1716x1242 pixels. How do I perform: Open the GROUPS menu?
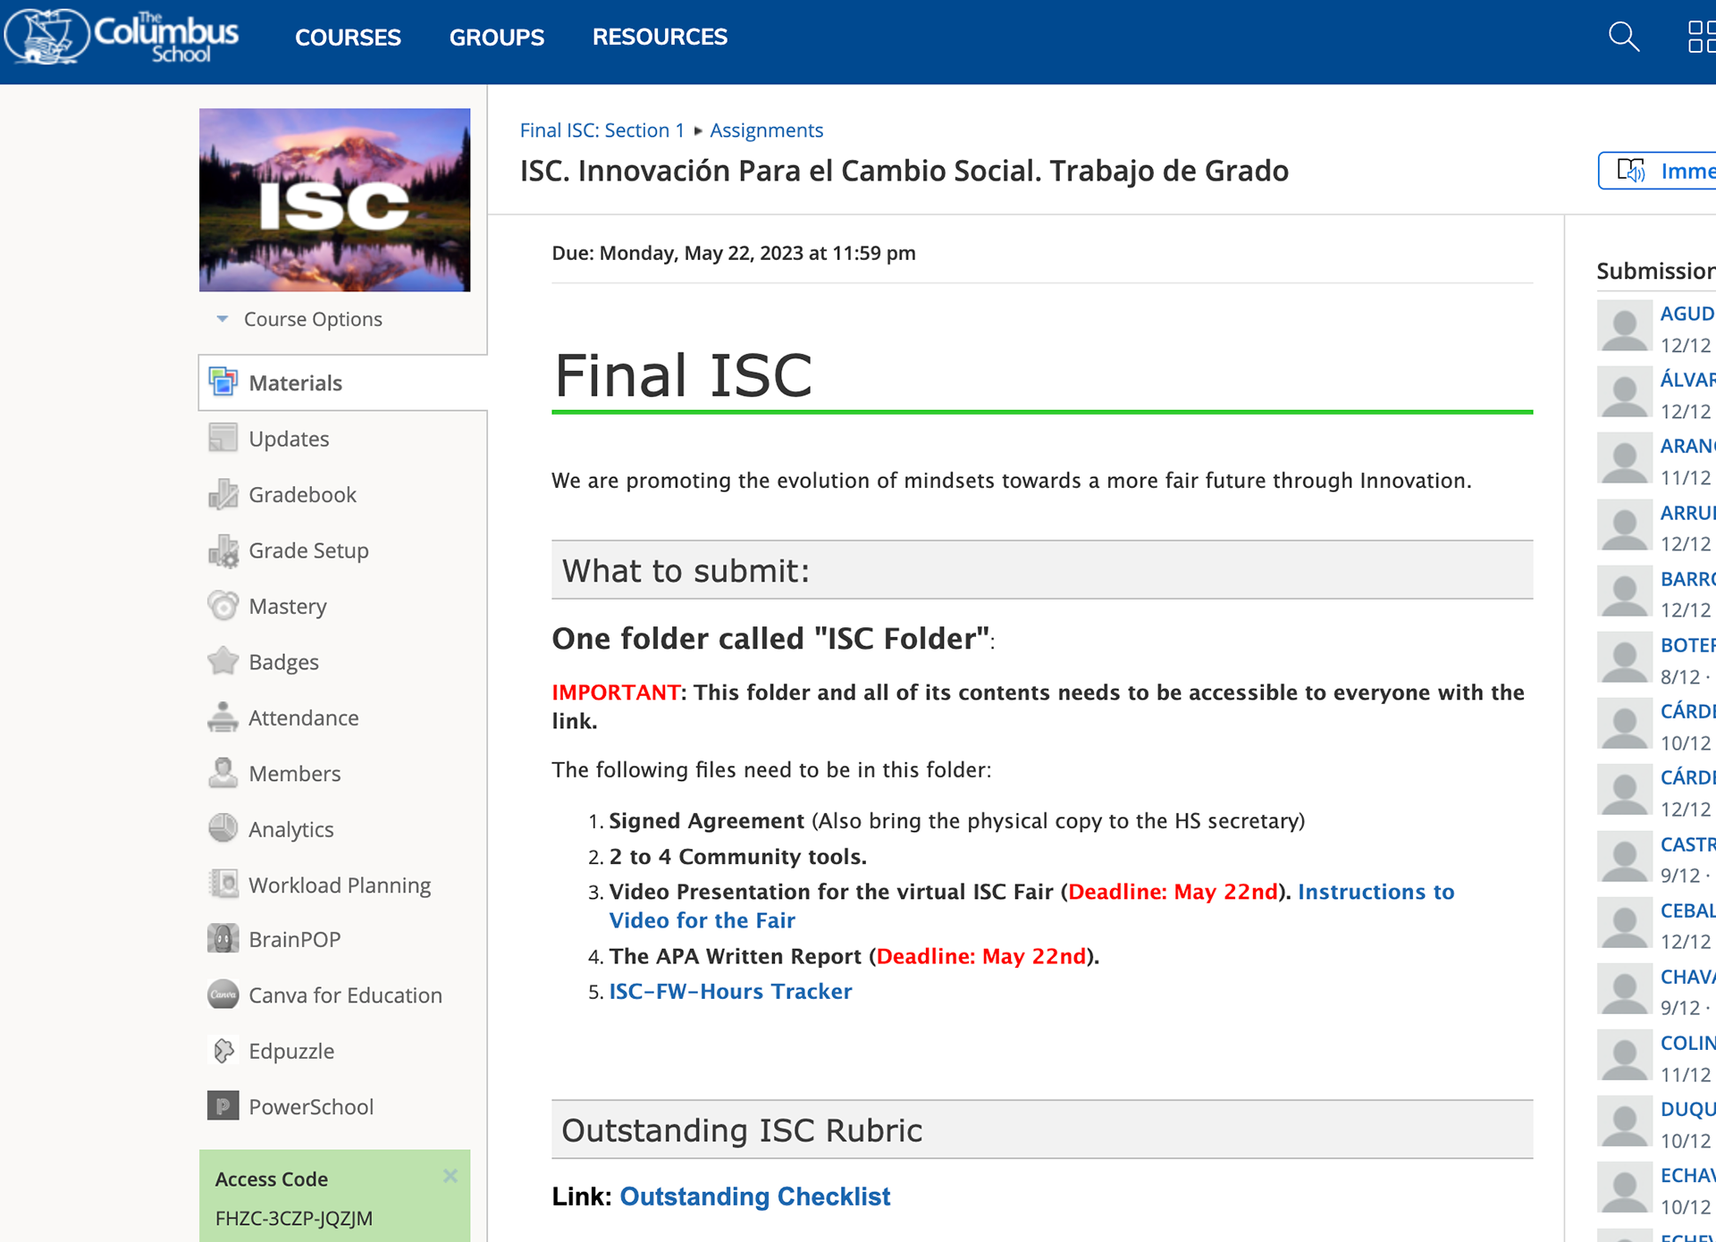point(496,37)
